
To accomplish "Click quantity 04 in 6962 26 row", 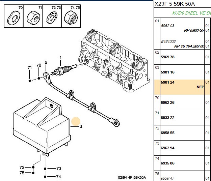I will click(x=207, y=103).
